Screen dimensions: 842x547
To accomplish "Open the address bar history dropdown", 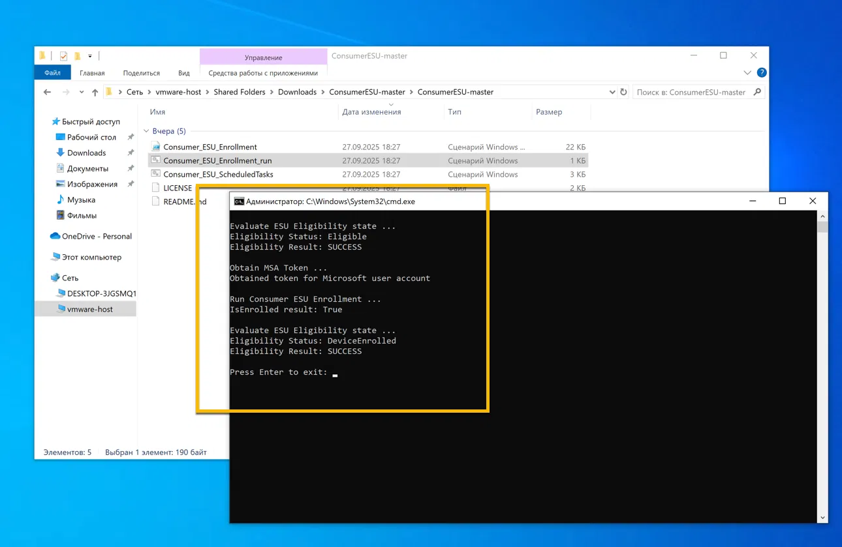I will point(612,92).
